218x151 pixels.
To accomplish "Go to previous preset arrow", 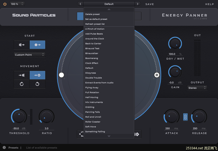I will (x=80, y=4).
